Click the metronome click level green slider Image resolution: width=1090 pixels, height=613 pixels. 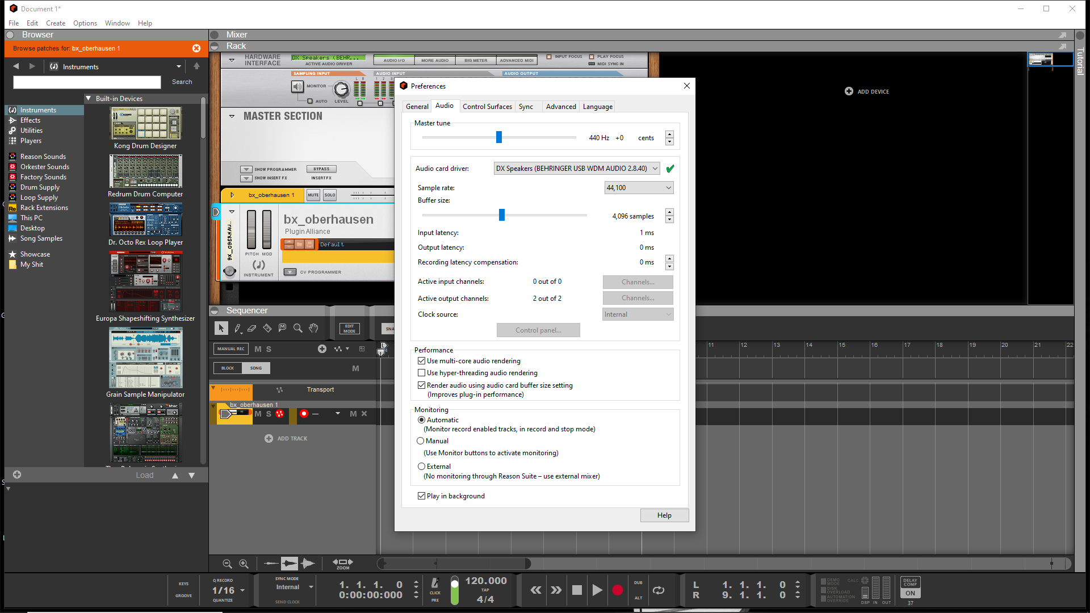pyautogui.click(x=455, y=590)
